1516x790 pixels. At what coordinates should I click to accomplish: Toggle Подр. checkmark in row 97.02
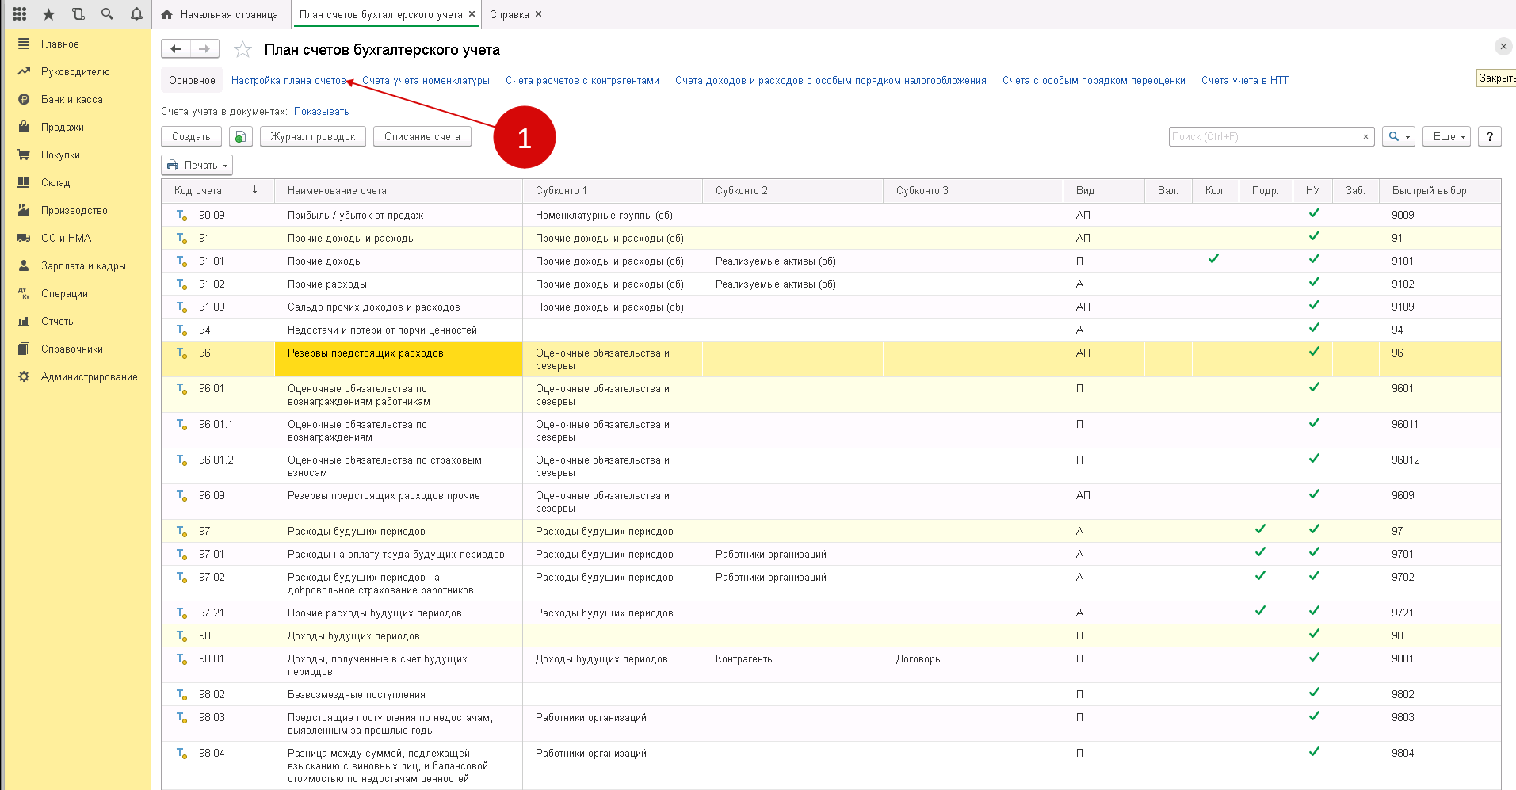point(1260,575)
